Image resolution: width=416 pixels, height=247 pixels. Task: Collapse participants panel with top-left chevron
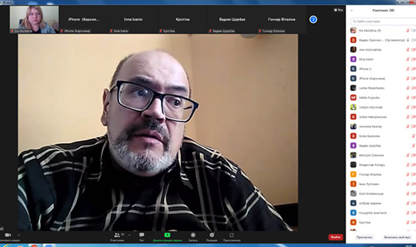click(x=352, y=11)
